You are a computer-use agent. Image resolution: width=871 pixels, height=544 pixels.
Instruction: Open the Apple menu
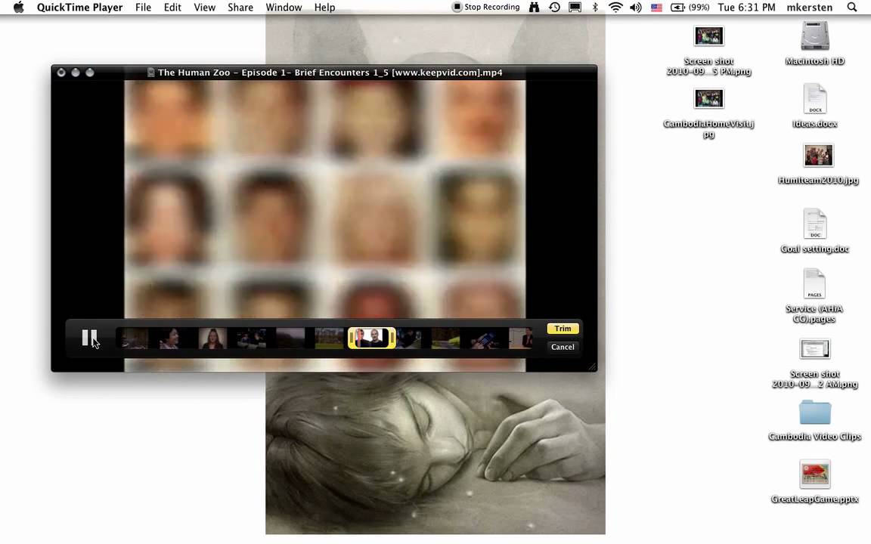(x=18, y=8)
